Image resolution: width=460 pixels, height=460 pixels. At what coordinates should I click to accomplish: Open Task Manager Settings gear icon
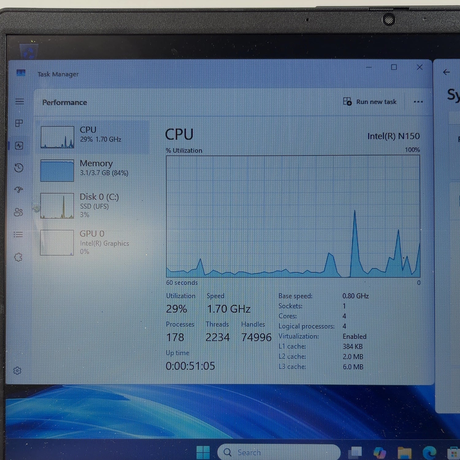tap(17, 371)
